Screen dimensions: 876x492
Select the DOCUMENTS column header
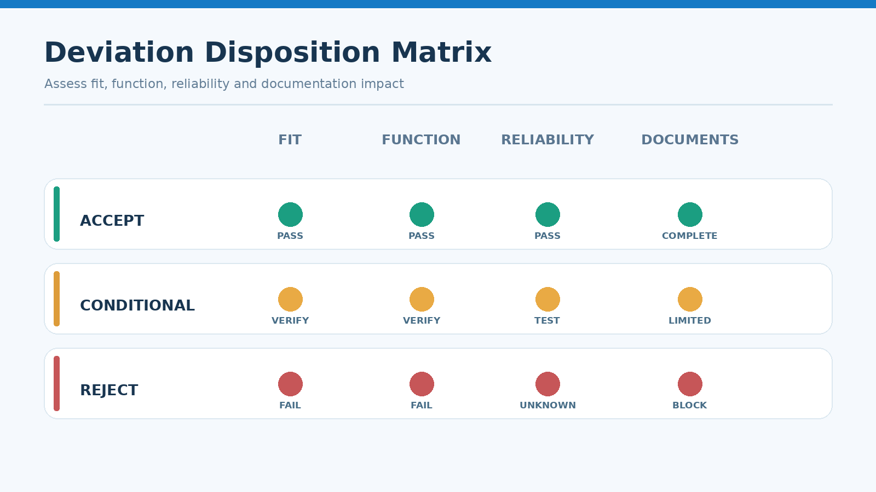tap(690, 140)
